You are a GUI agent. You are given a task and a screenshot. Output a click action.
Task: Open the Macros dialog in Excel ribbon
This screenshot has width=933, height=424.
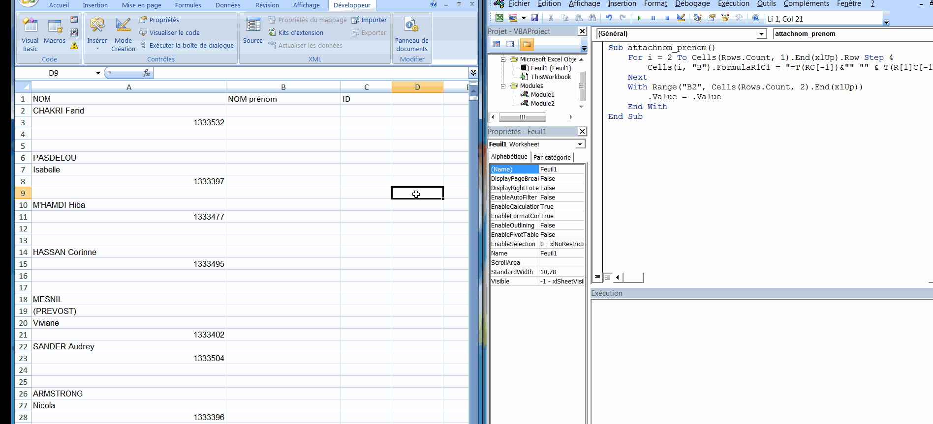55,32
